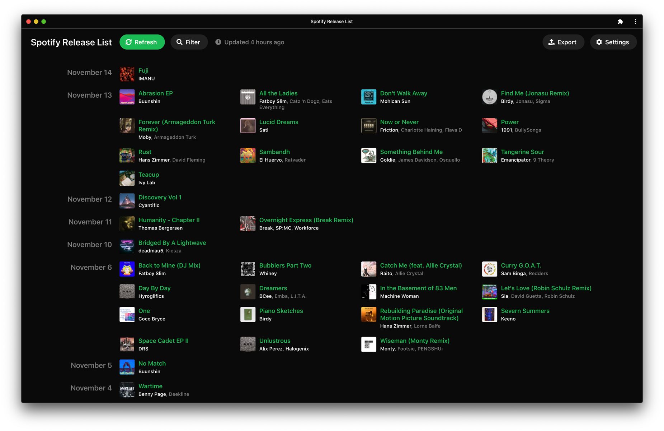The image size is (664, 431).
Task: Click artist deadmau5
Action: point(151,251)
